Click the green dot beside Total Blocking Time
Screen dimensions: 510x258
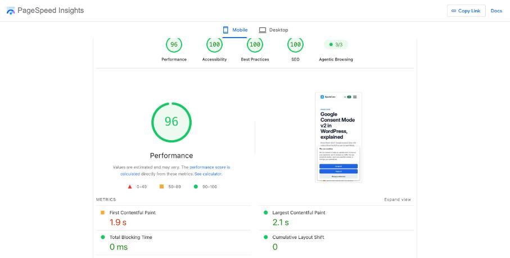point(102,237)
